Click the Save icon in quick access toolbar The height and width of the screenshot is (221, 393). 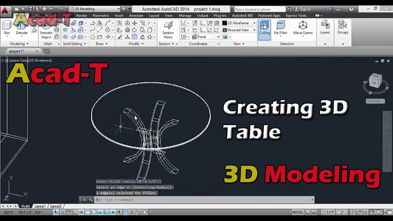30,9
